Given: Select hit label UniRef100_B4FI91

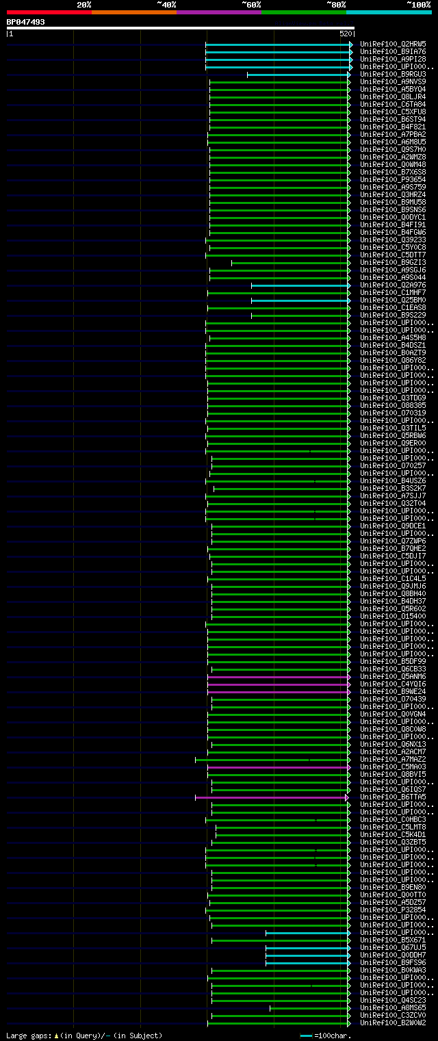Looking at the screenshot, I should [x=393, y=224].
